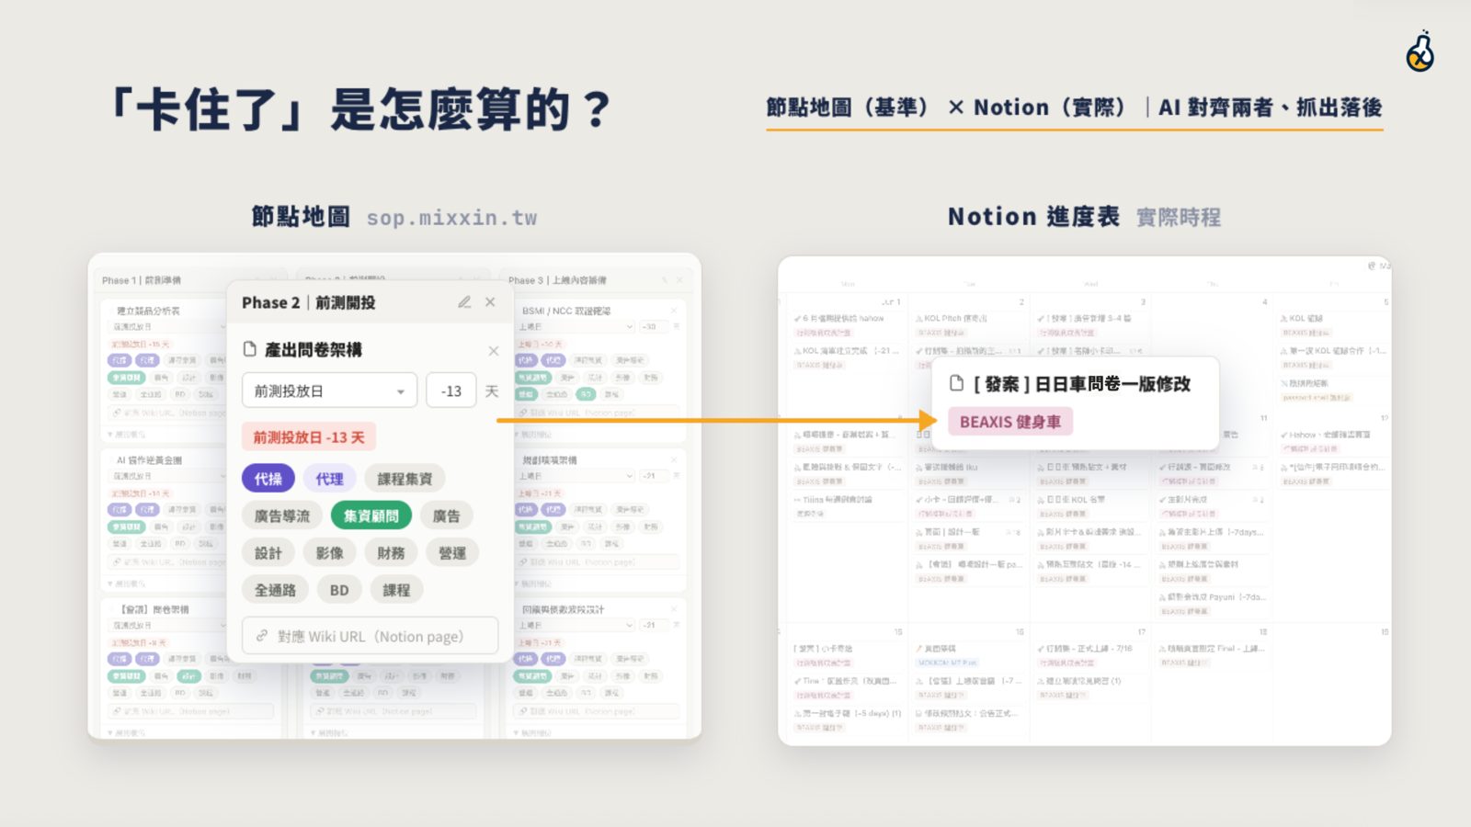
Task: Click the sop.mixxin.tw address text
Action: 451,218
